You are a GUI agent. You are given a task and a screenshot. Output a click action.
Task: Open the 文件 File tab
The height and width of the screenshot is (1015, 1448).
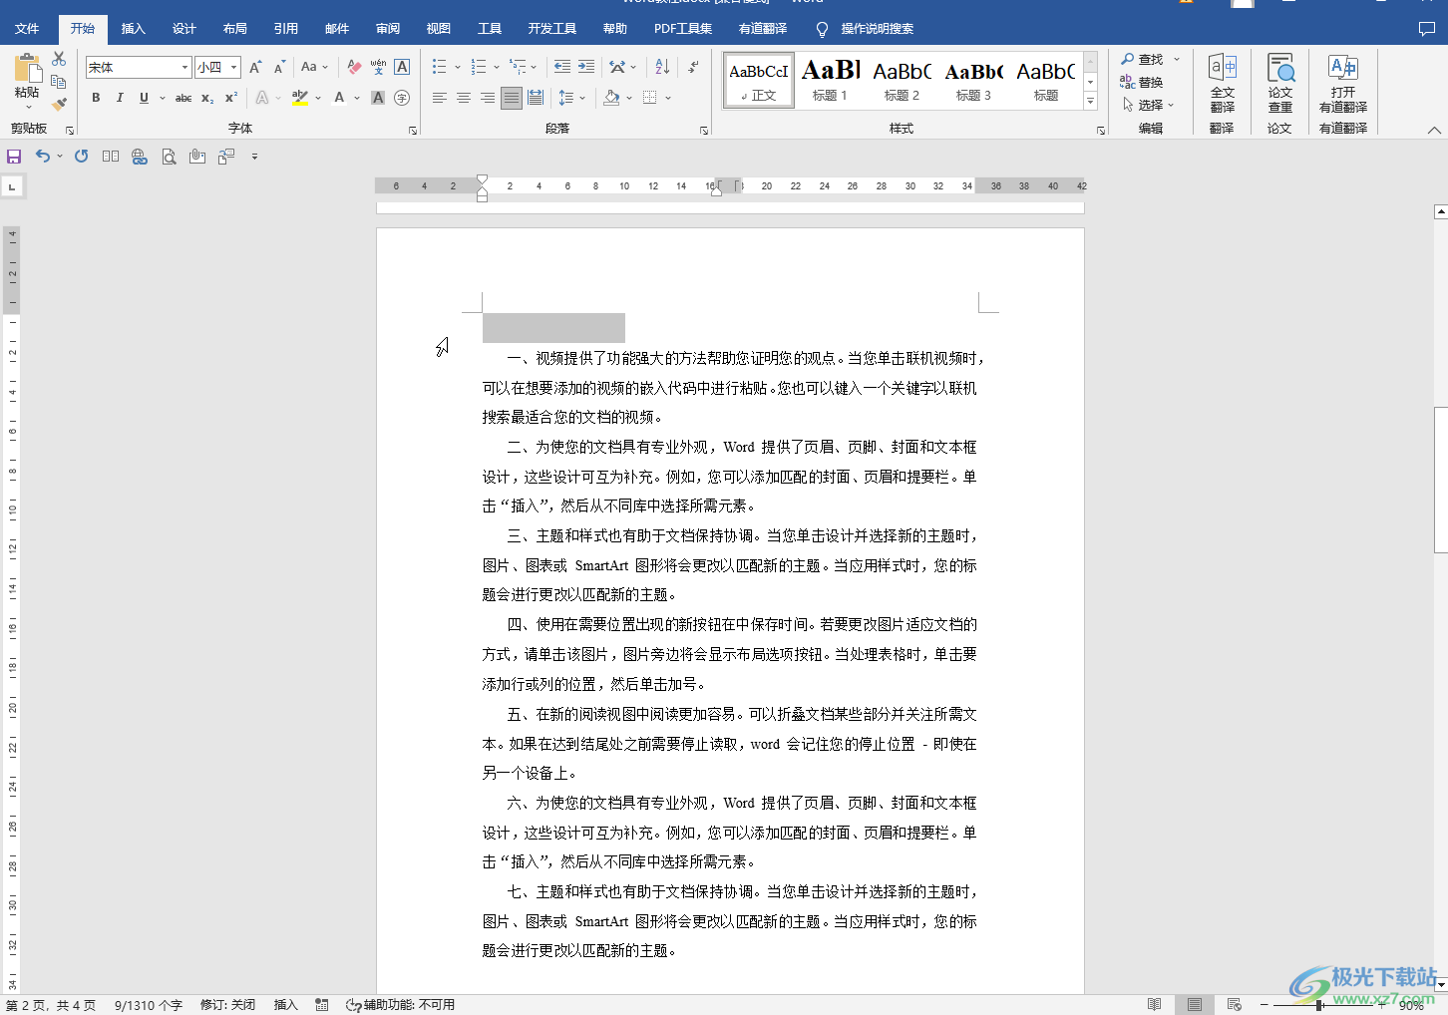pos(27,29)
